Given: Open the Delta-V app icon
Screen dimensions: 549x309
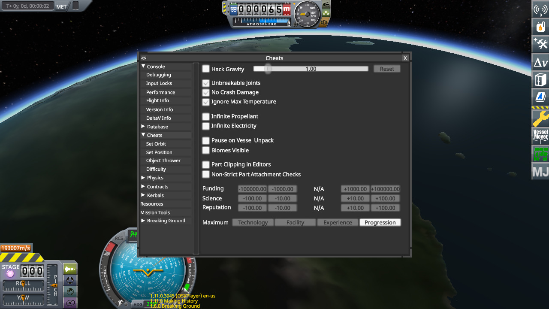Looking at the screenshot, I should [x=540, y=62].
